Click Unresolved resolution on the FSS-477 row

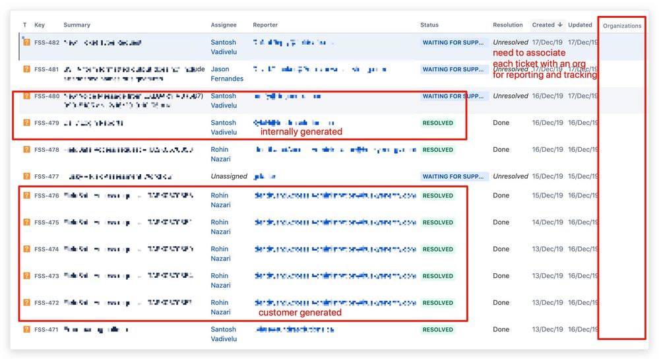(x=510, y=176)
